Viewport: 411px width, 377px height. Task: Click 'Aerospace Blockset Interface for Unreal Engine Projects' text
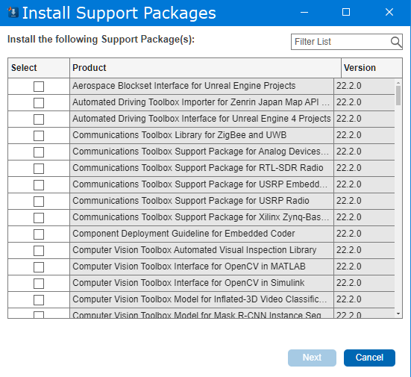pos(184,86)
